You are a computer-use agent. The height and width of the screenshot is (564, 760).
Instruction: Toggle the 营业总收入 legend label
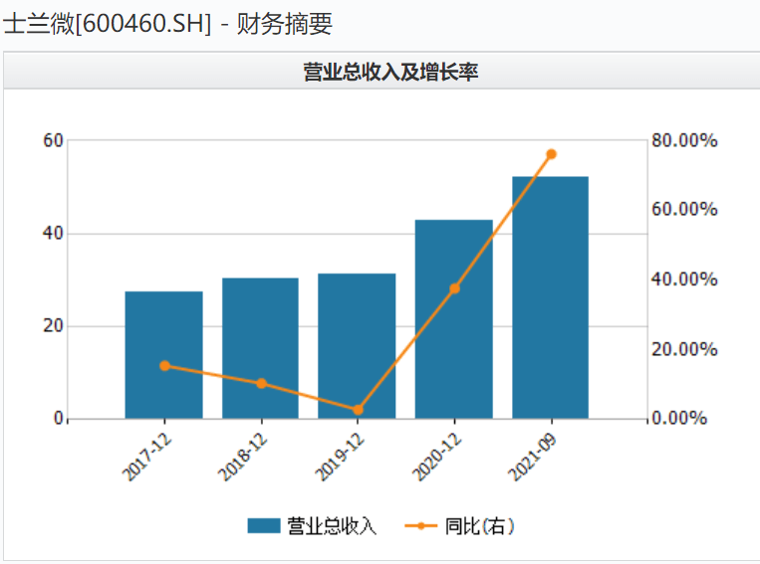pyautogui.click(x=332, y=526)
